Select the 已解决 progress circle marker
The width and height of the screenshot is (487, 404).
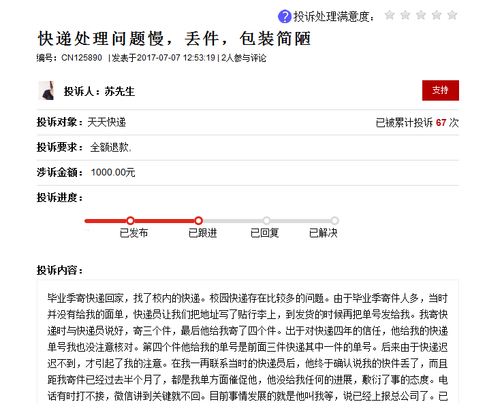[x=335, y=220]
